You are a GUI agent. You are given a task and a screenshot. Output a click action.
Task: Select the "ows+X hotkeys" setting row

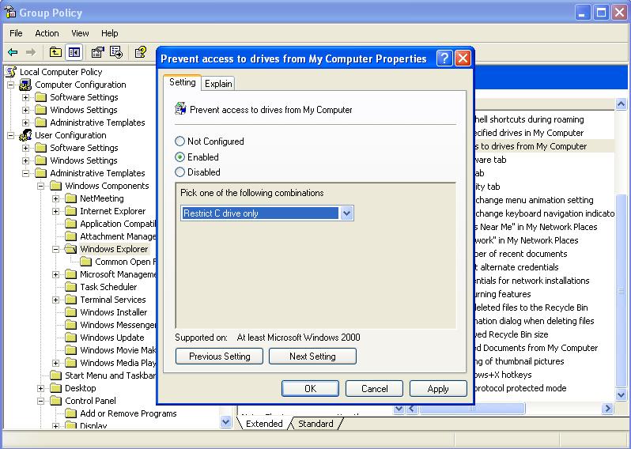(x=504, y=375)
